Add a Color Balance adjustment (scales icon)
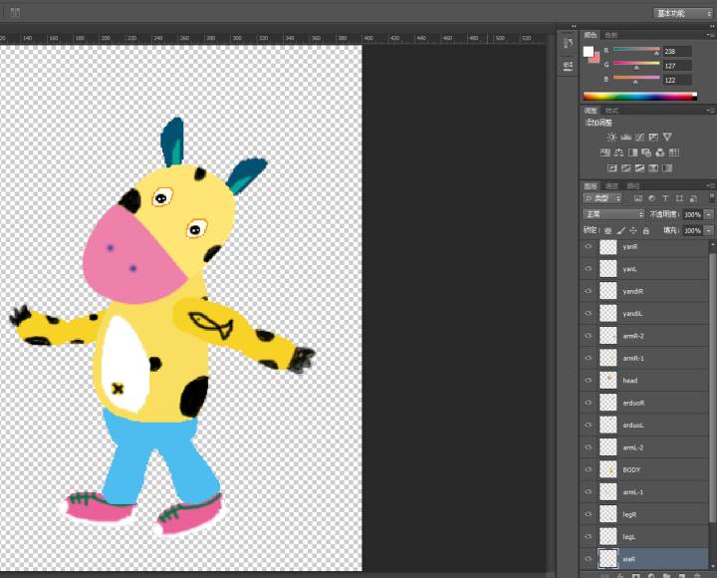Image resolution: width=717 pixels, height=578 pixels. 618,152
